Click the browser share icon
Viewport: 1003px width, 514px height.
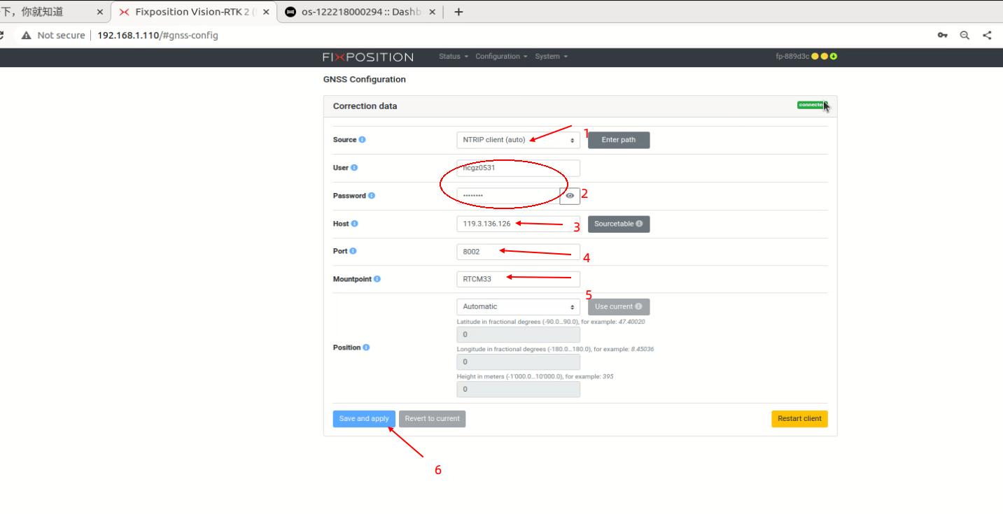click(x=987, y=36)
